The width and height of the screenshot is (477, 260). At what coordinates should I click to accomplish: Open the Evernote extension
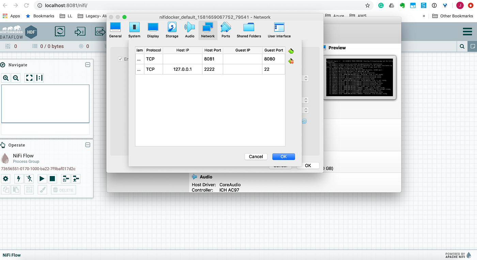402,5
